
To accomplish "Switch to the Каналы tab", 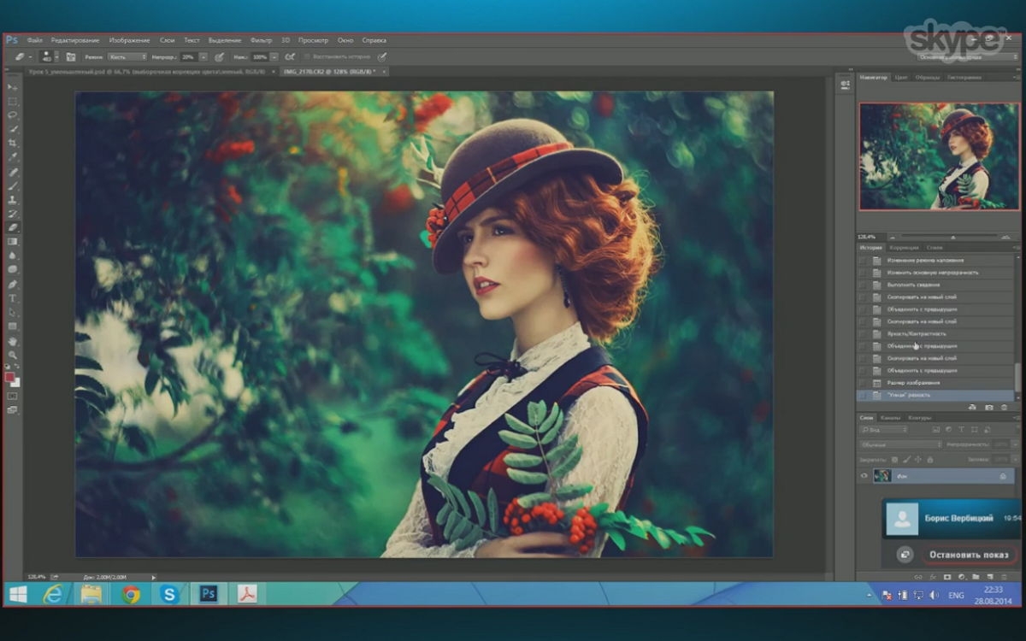I will [x=891, y=418].
